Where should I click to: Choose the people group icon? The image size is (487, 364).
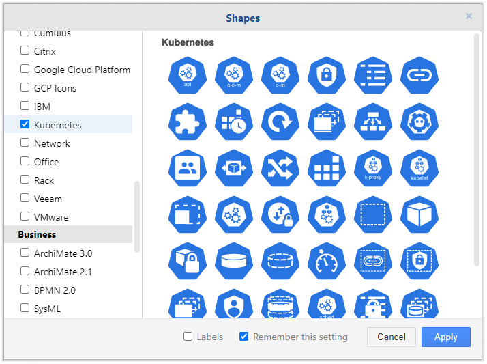[x=188, y=168]
